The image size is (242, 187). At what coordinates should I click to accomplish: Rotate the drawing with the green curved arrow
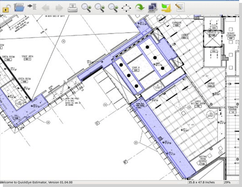point(140,8)
